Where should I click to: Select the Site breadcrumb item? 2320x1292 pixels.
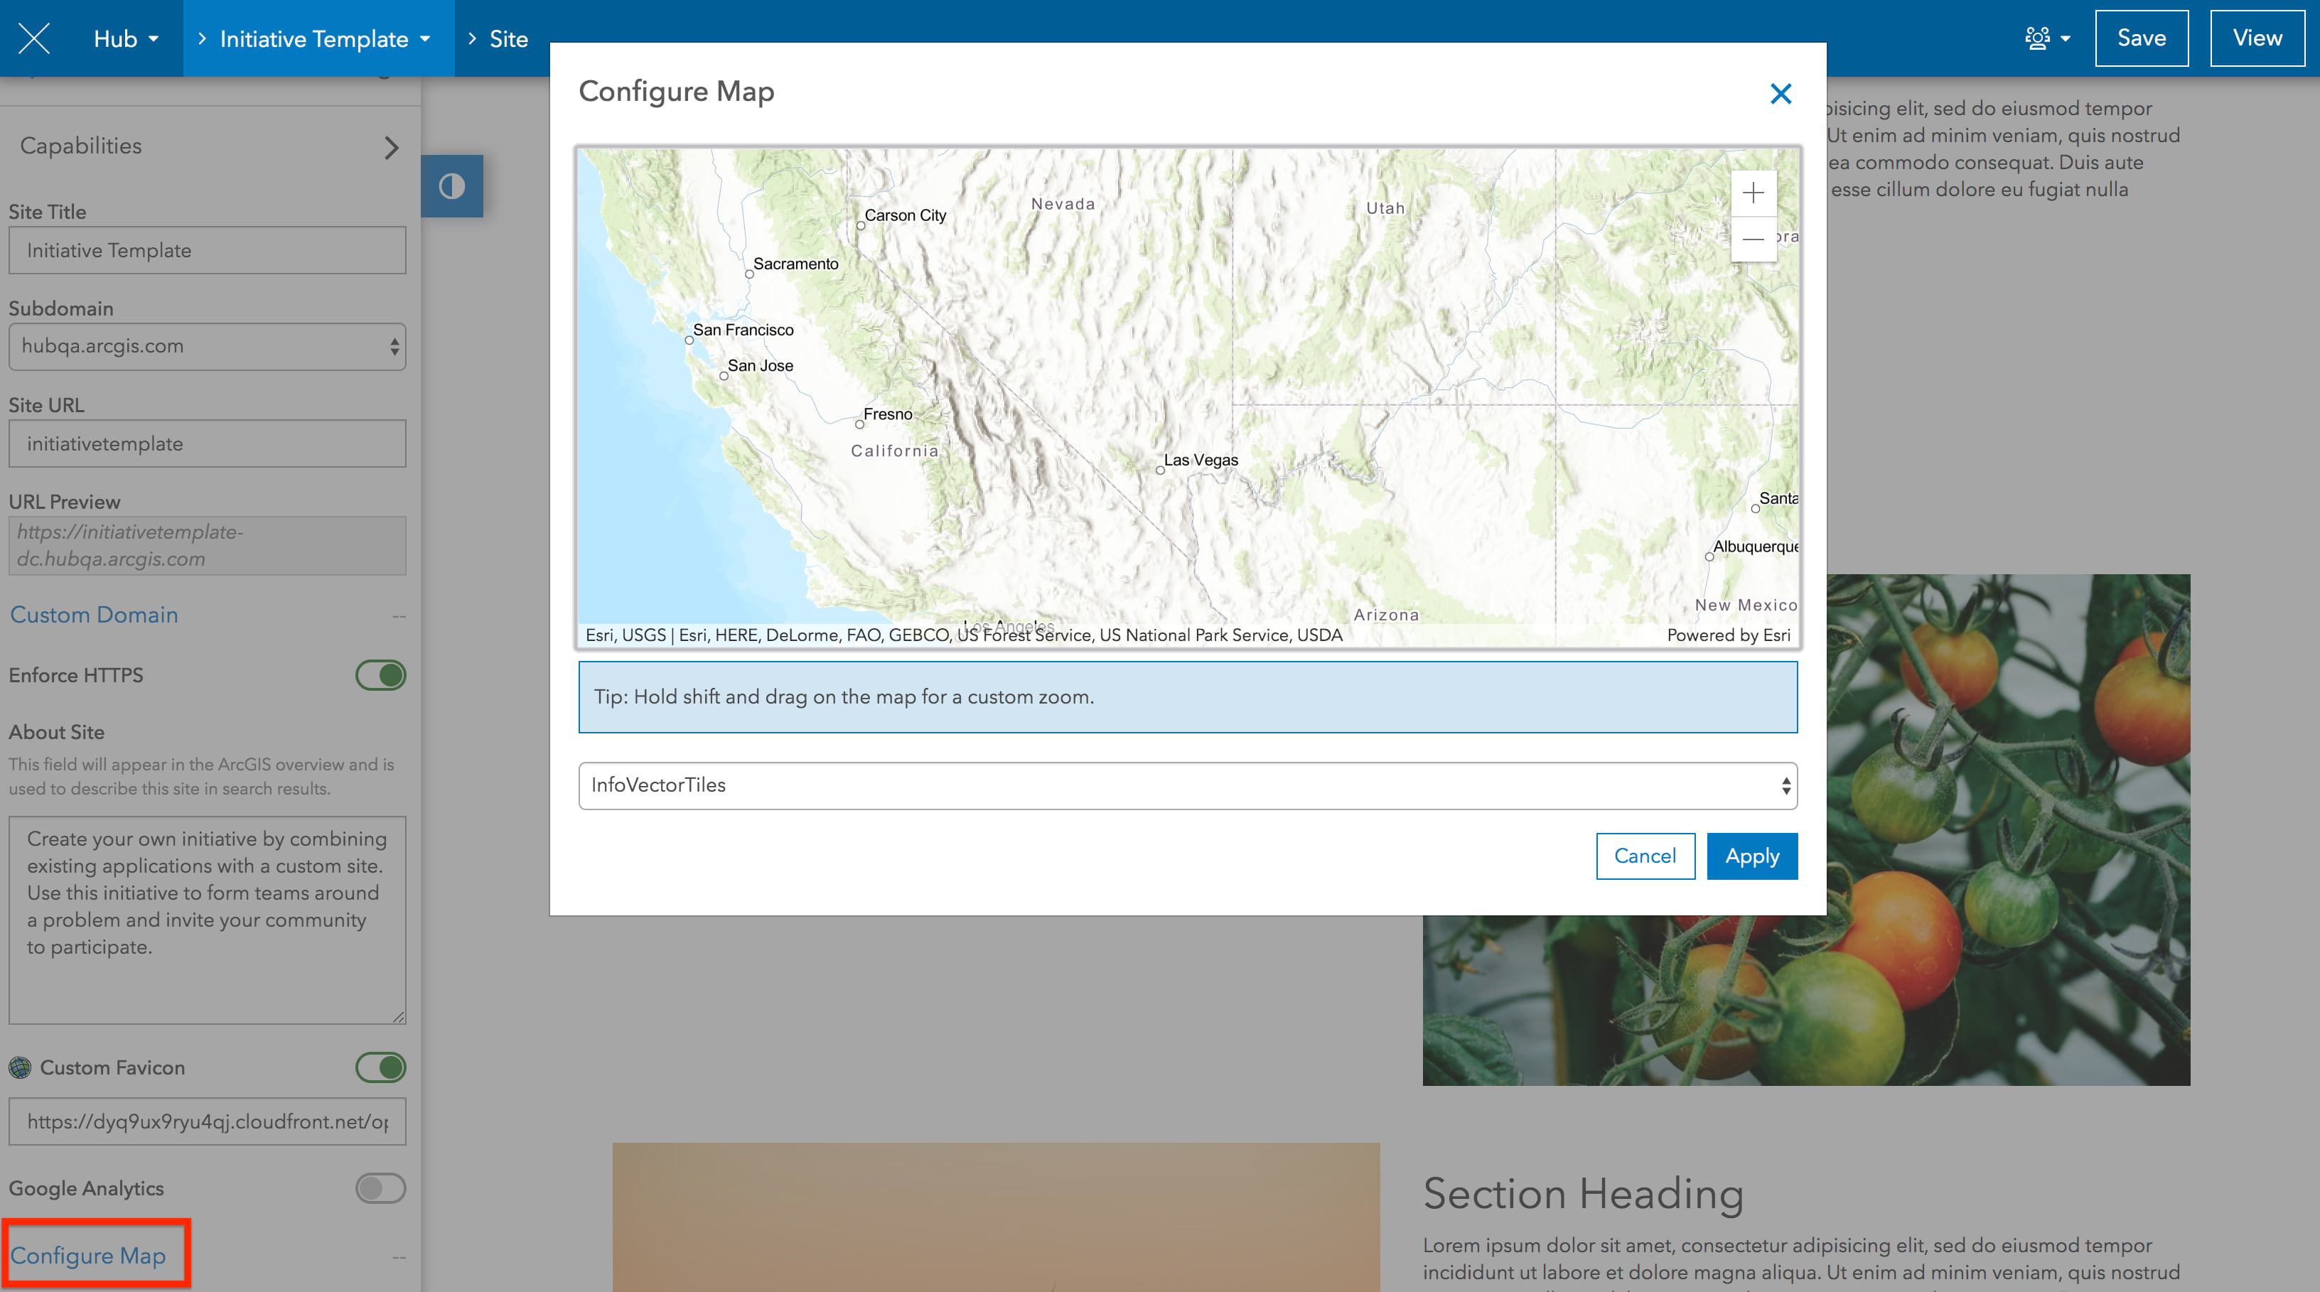(508, 38)
